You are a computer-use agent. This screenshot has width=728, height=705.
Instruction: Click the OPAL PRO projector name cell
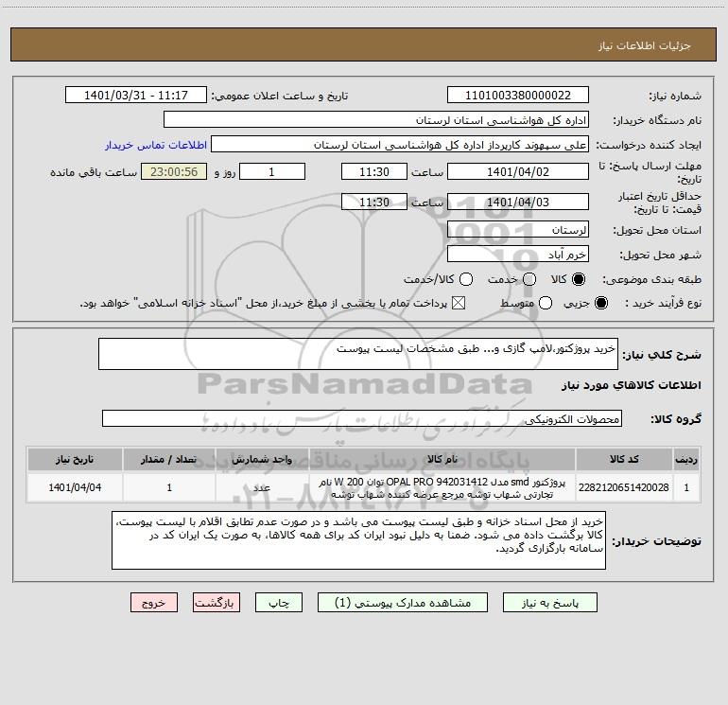coord(442,487)
